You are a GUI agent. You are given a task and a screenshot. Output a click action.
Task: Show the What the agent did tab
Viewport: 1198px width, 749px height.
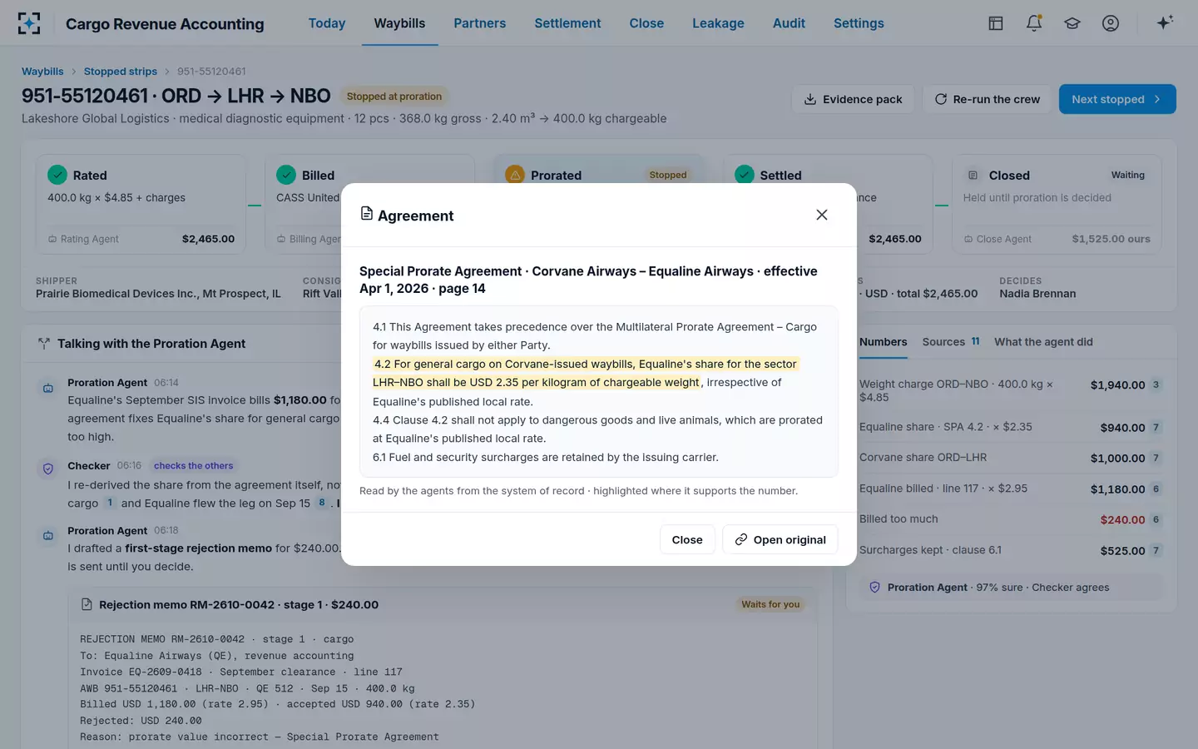point(1043,342)
